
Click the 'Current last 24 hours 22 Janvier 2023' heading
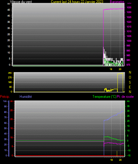click(x=77, y=2)
